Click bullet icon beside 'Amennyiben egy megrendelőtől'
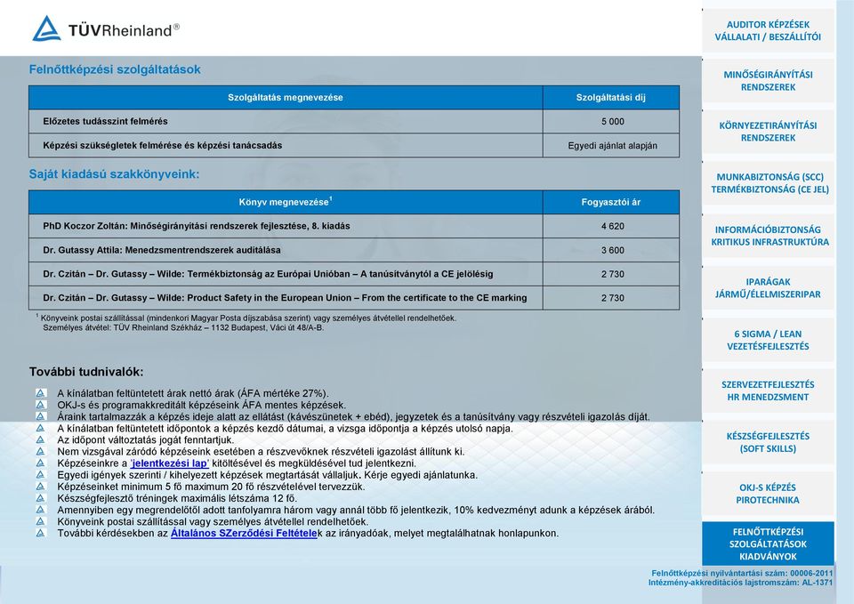Image resolution: width=854 pixels, height=604 pixels. (41, 509)
